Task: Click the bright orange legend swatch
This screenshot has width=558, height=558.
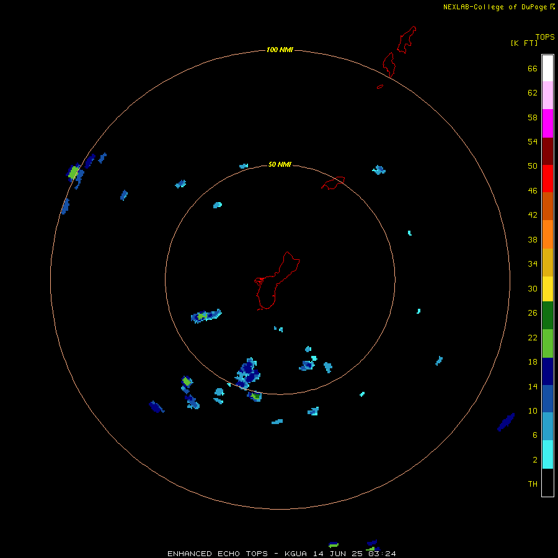Action: (x=547, y=234)
